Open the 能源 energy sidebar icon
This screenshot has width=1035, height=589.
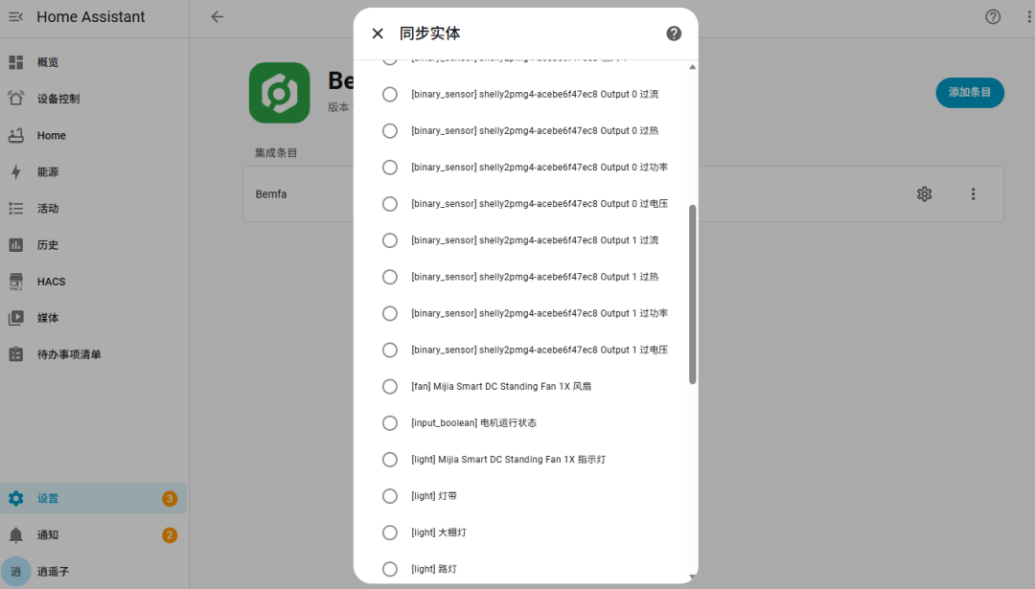[16, 172]
